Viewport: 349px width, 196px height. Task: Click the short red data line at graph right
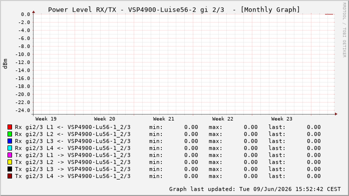[329, 14]
